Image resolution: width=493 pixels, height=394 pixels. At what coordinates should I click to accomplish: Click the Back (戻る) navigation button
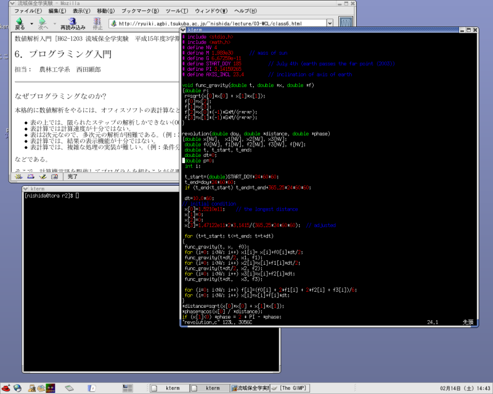19,23
